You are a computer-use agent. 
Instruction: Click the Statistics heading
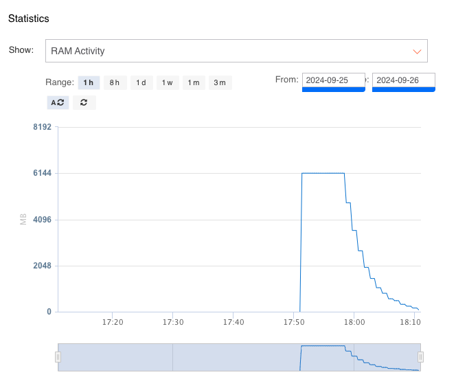(x=28, y=19)
